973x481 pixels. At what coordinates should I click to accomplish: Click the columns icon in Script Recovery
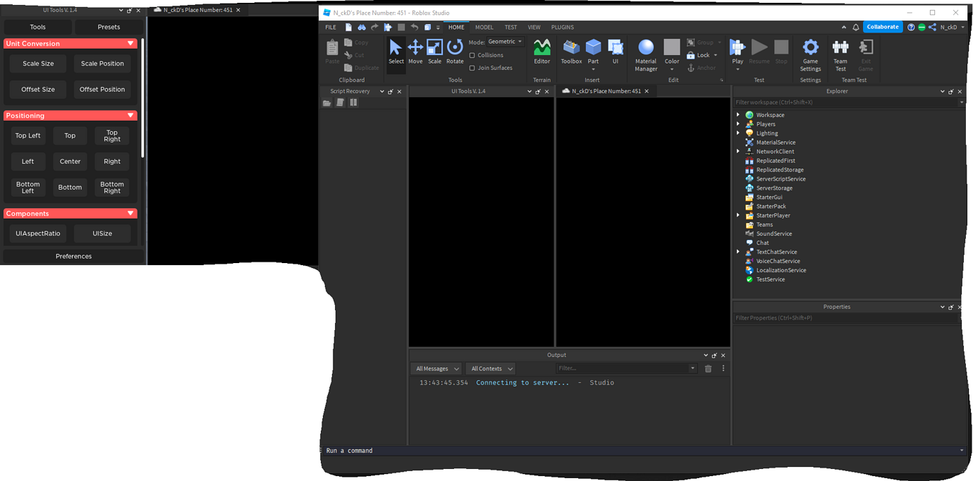(353, 103)
